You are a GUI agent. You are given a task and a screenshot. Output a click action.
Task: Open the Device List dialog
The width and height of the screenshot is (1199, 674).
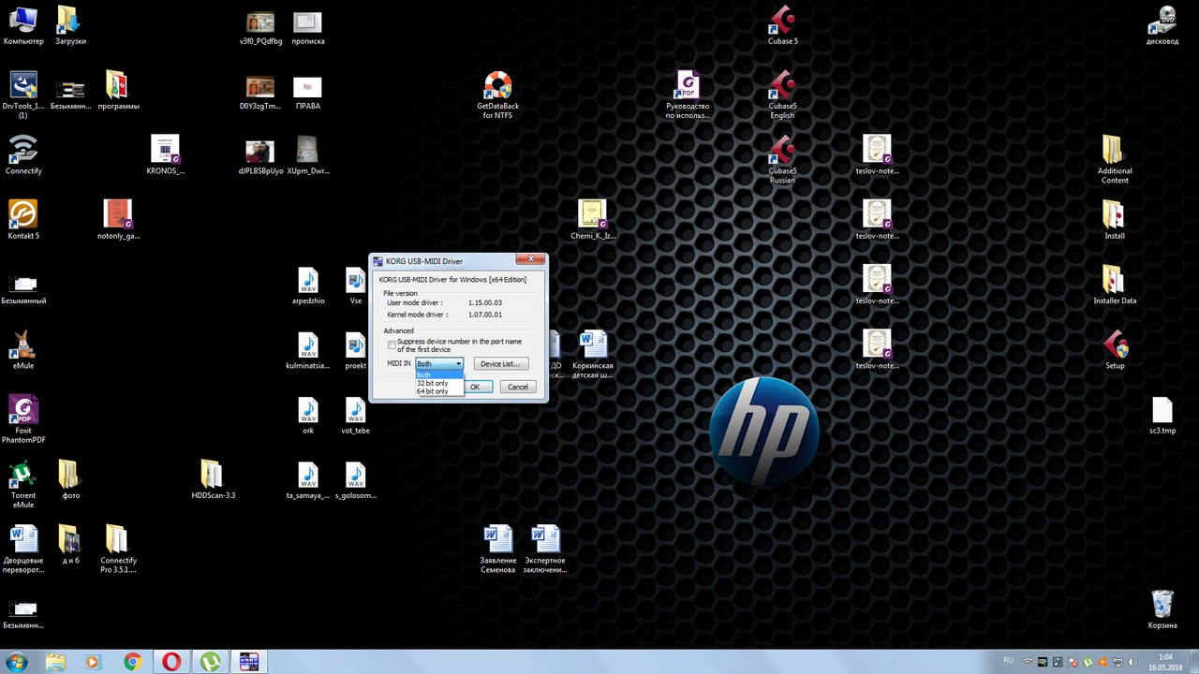coord(501,363)
